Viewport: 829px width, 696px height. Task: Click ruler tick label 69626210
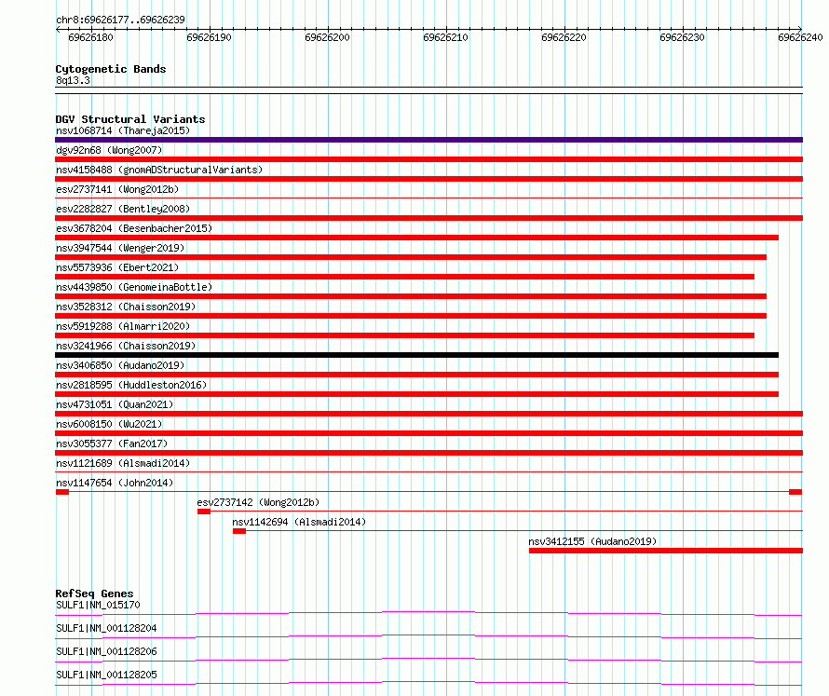pos(445,37)
